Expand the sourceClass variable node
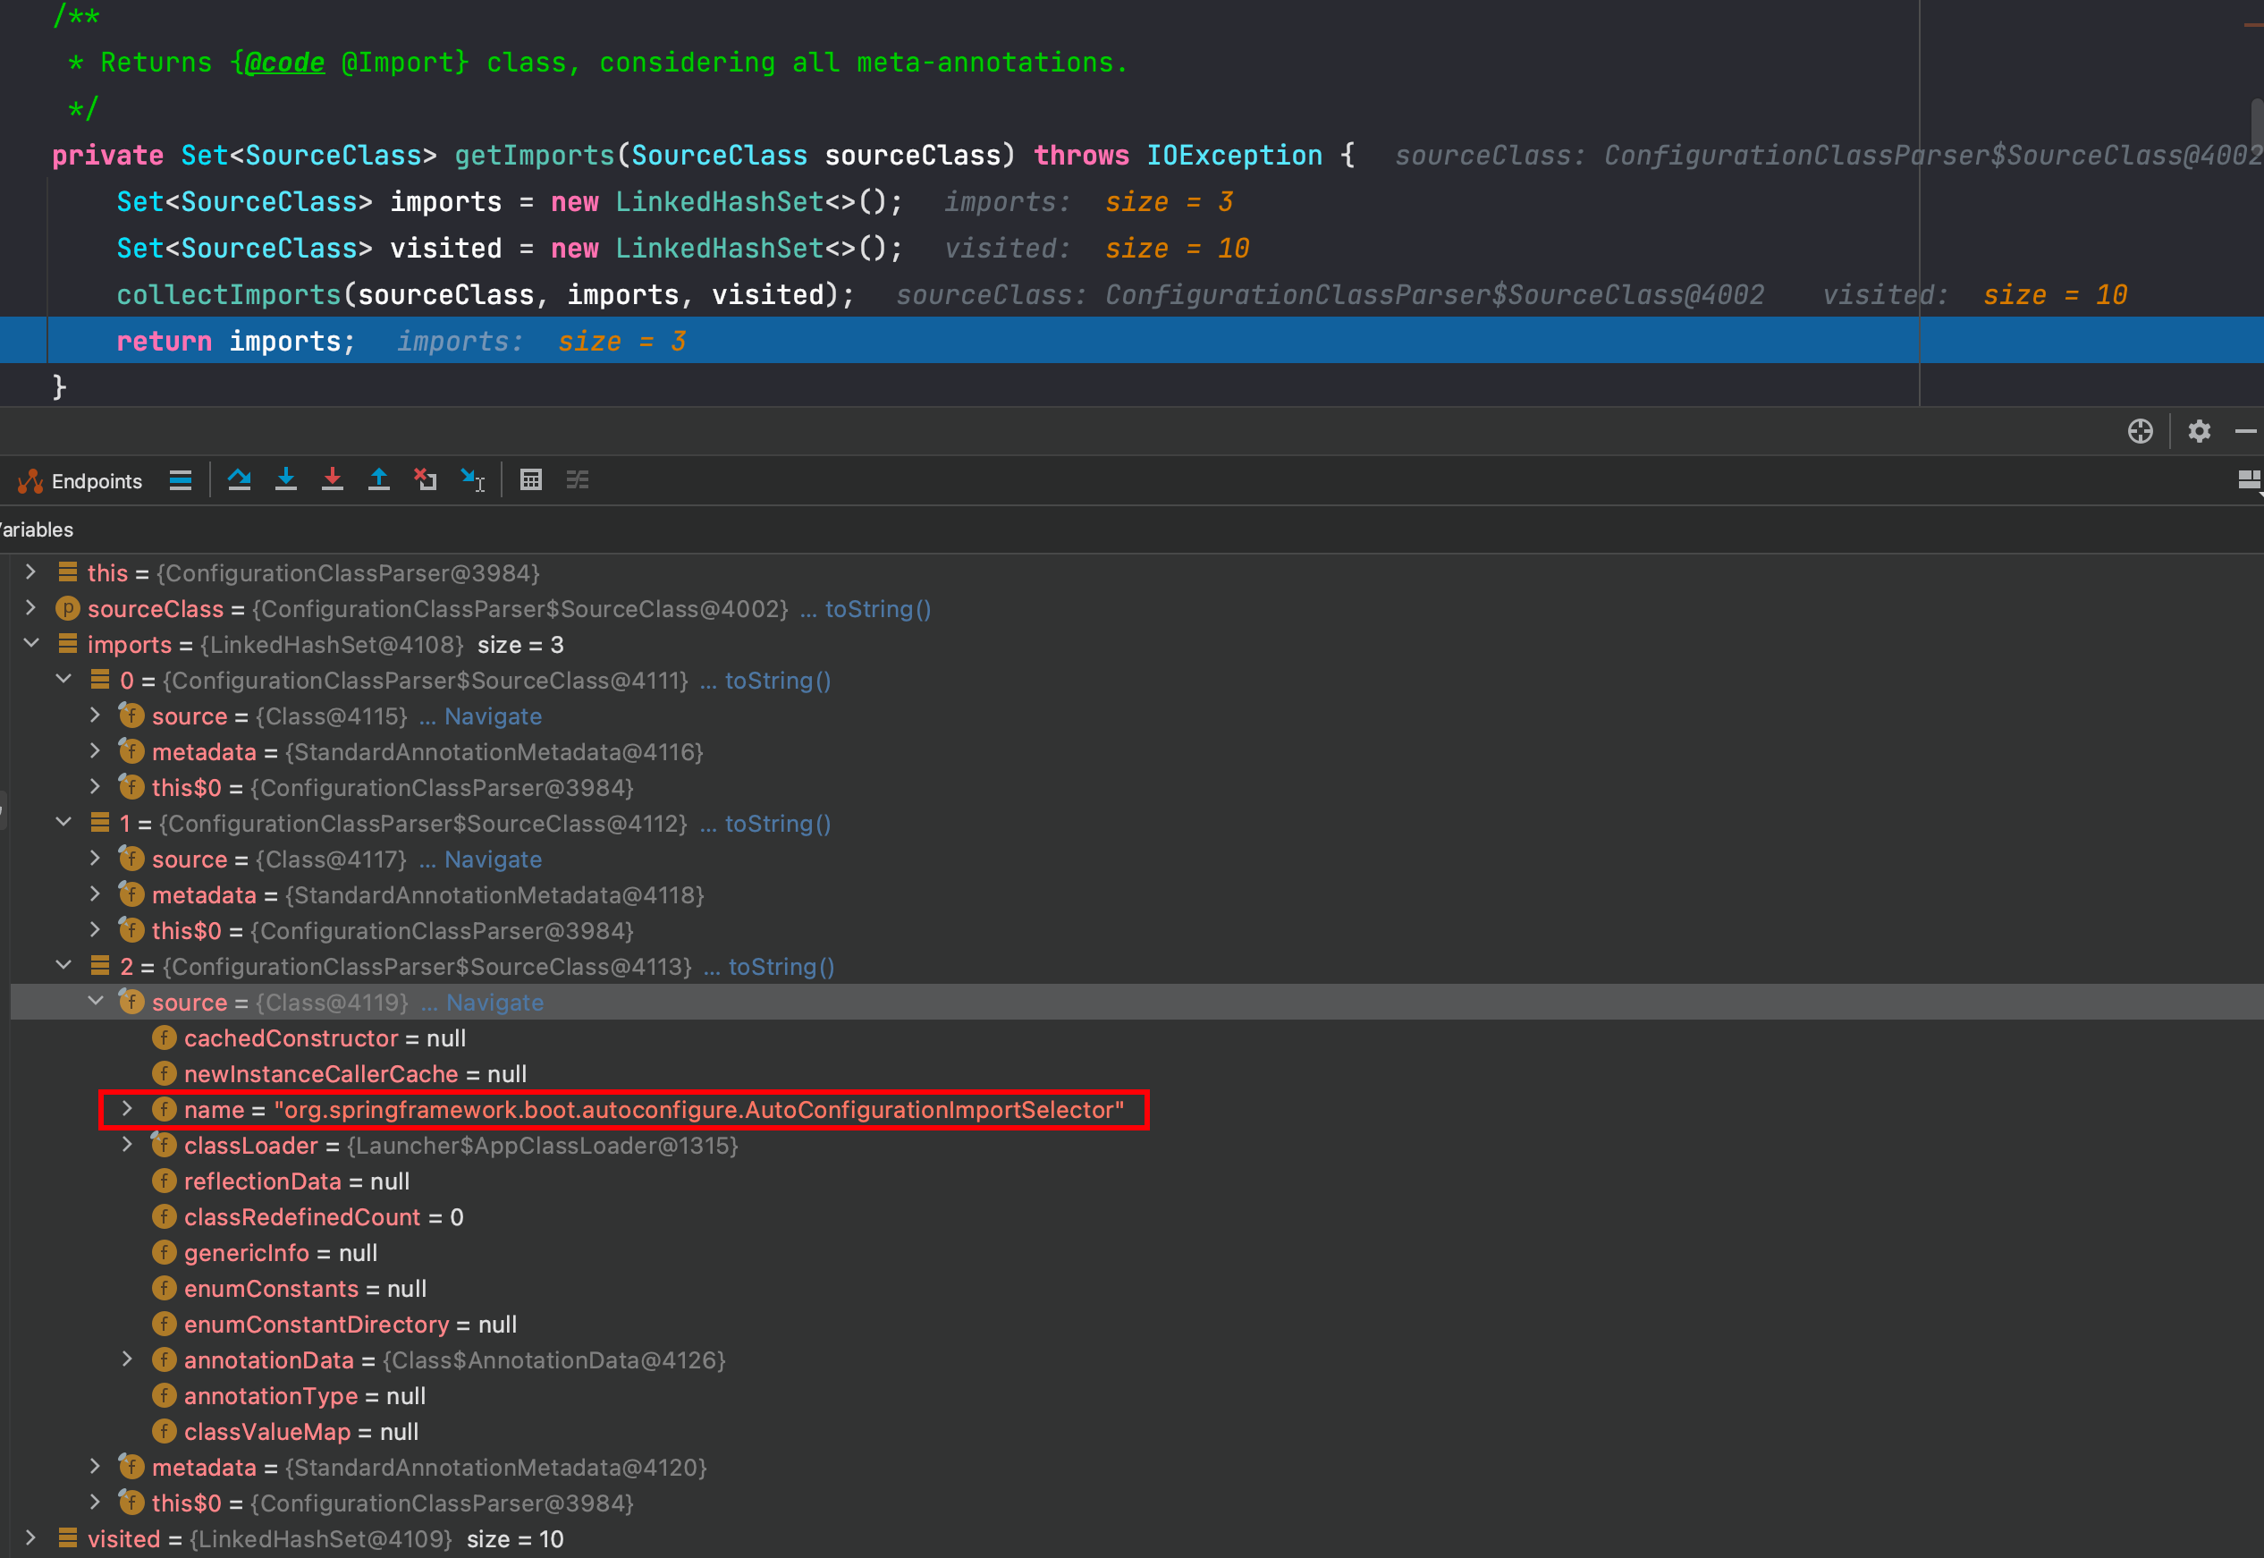Image resolution: width=2264 pixels, height=1558 pixels. 30,608
